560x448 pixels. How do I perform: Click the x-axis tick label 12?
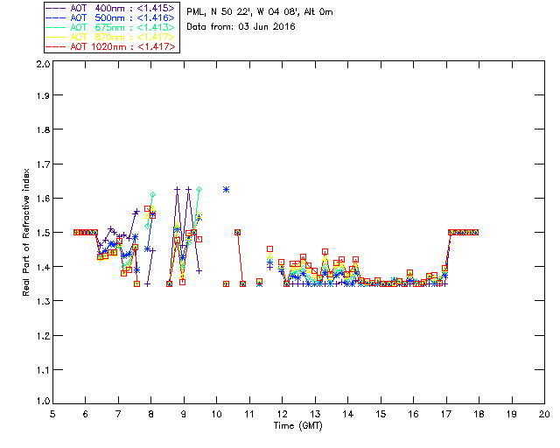(282, 414)
